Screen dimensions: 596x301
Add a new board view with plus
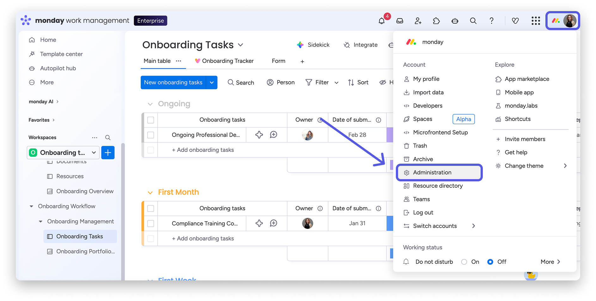[302, 61]
